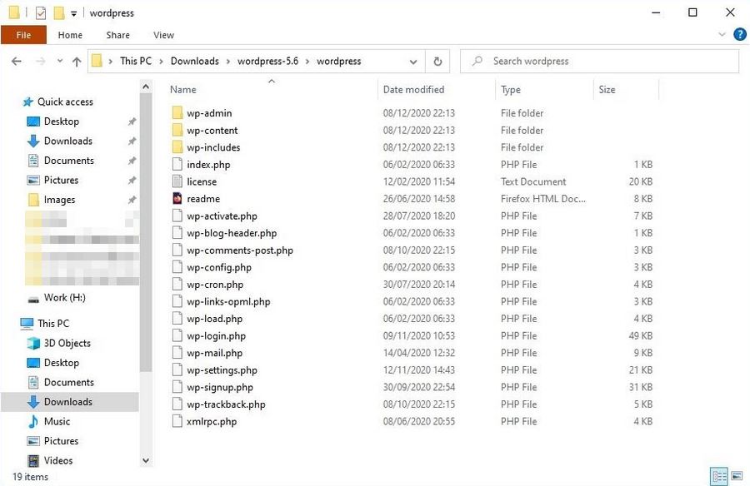Select the wp-settings.php file
The height and width of the screenshot is (486, 750).
pos(222,370)
